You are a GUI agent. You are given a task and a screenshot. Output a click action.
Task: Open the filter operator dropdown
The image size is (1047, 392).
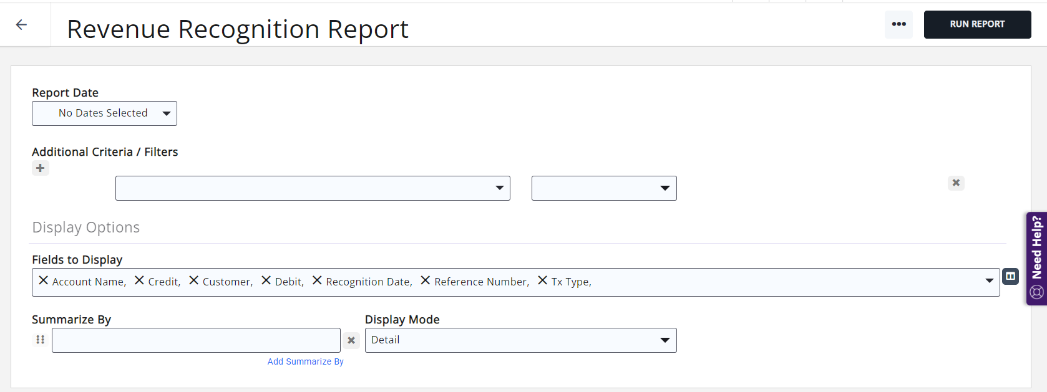click(x=603, y=188)
